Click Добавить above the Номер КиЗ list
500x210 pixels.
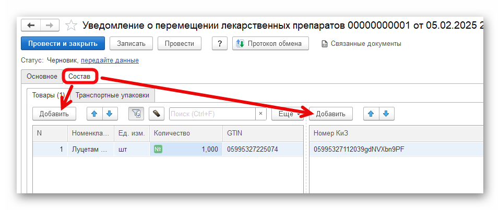point(331,114)
